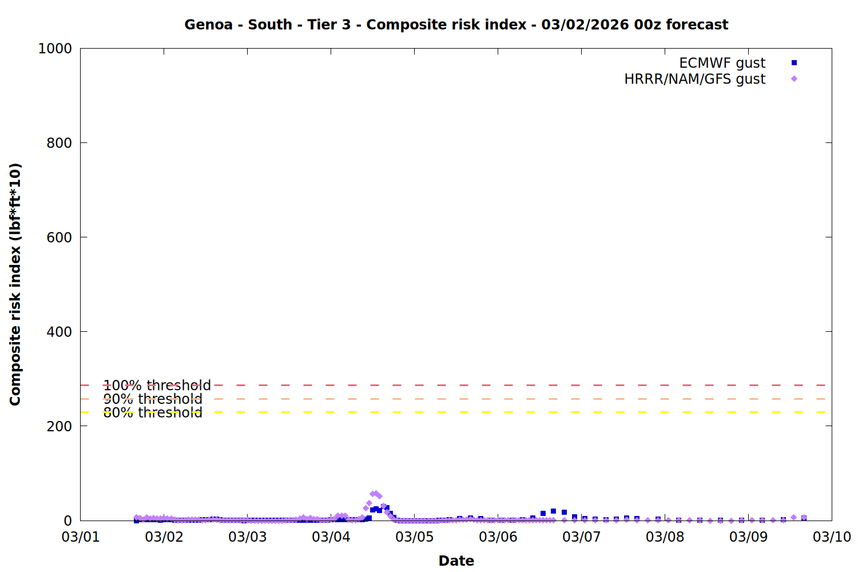
Task: Click the 200 y-axis tick label
Action: click(x=59, y=426)
